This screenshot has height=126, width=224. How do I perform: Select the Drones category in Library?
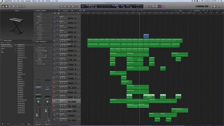tap(3, 48)
